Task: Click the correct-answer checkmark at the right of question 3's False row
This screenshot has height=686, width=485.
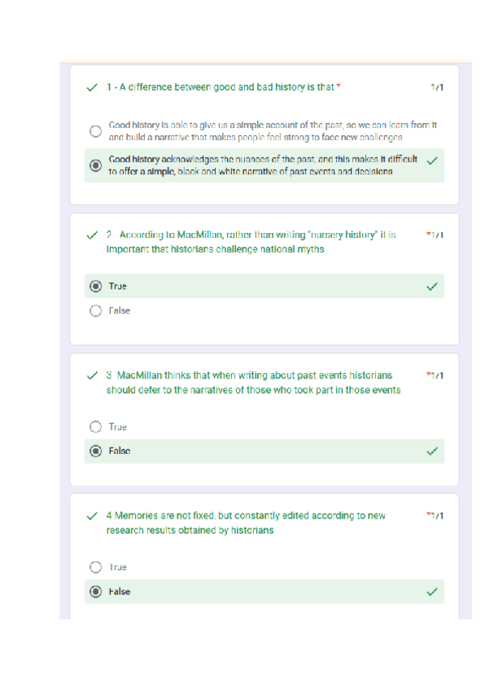Action: coord(432,451)
